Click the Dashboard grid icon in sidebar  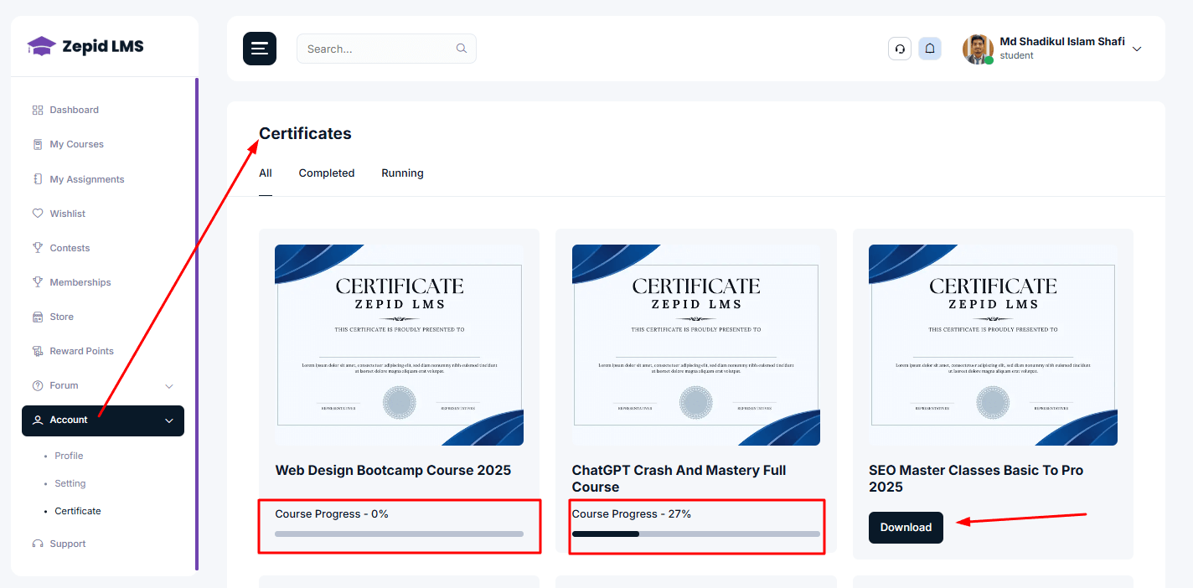pyautogui.click(x=37, y=110)
